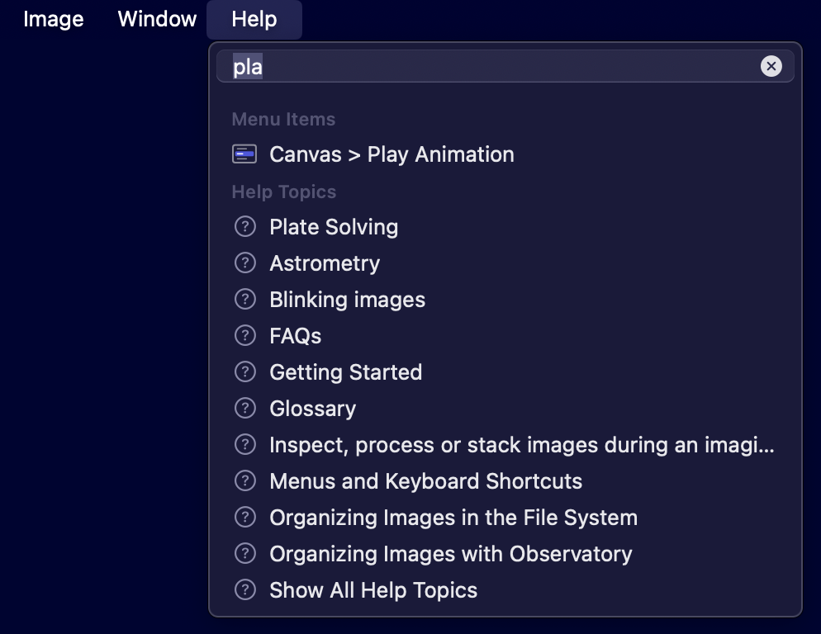The image size is (821, 634).
Task: Clear the Help search field
Action: pos(771,67)
